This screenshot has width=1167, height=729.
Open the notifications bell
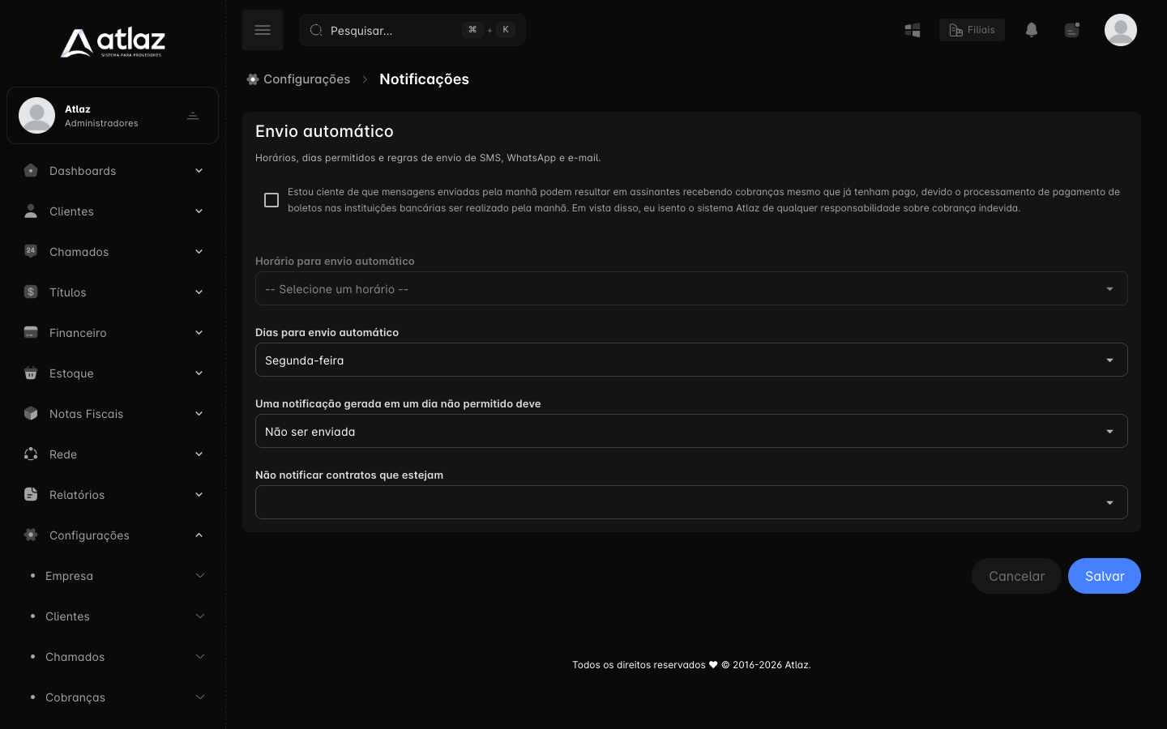(x=1032, y=30)
